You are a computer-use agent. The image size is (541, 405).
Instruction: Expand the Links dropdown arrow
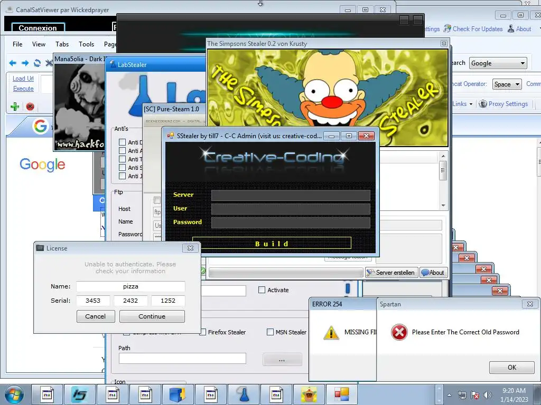pyautogui.click(x=471, y=104)
